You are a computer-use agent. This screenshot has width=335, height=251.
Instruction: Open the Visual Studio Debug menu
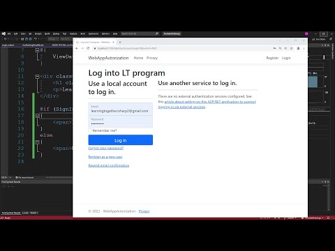(56, 33)
